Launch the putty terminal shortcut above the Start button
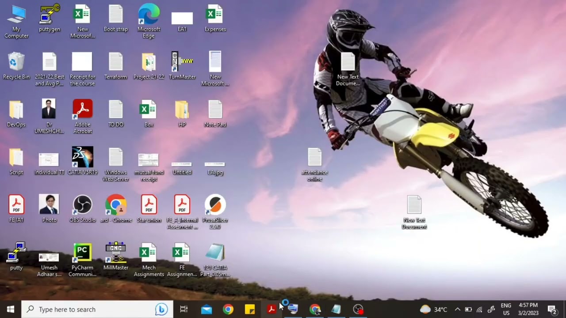566x318 pixels. tap(16, 257)
